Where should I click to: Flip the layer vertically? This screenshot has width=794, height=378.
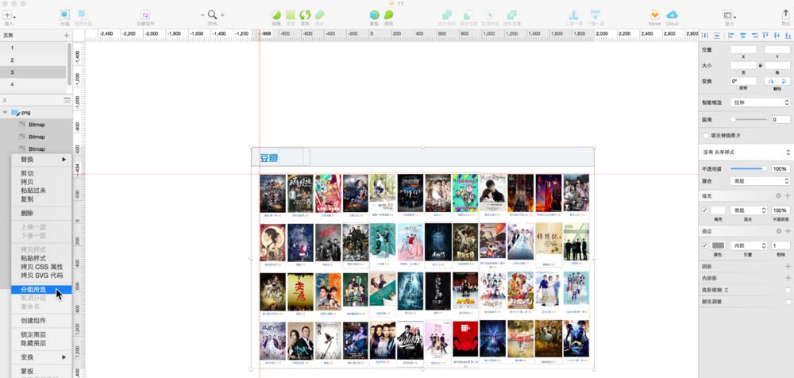click(x=784, y=81)
